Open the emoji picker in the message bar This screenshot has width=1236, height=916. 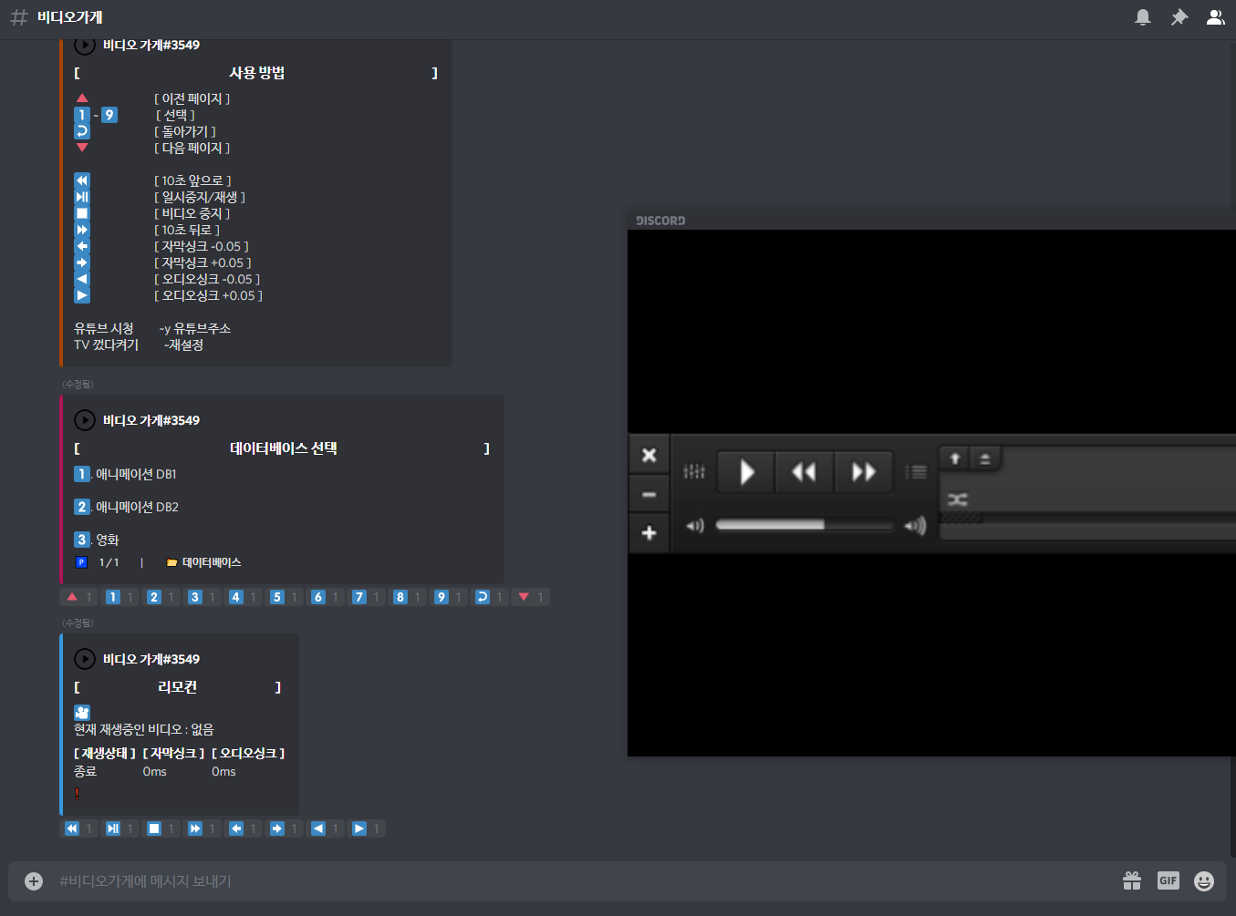[1203, 880]
